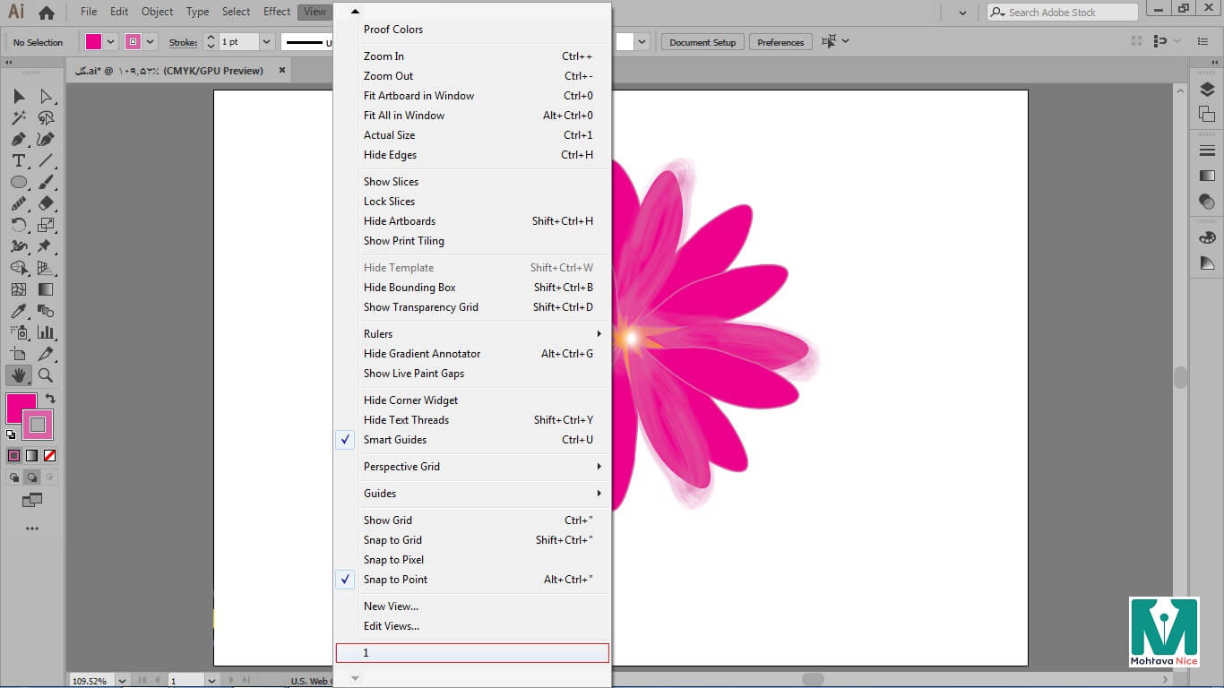Select the Eyedropper tool
Screen dimensions: 1224x688
18,312
